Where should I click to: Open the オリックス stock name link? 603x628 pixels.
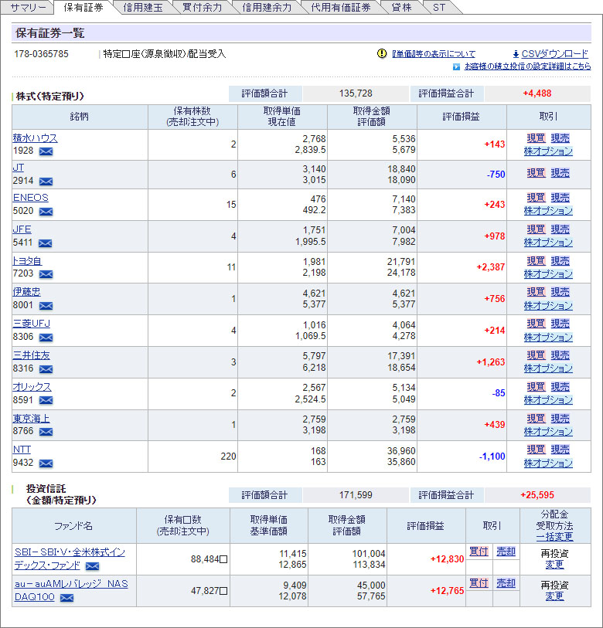click(x=32, y=386)
